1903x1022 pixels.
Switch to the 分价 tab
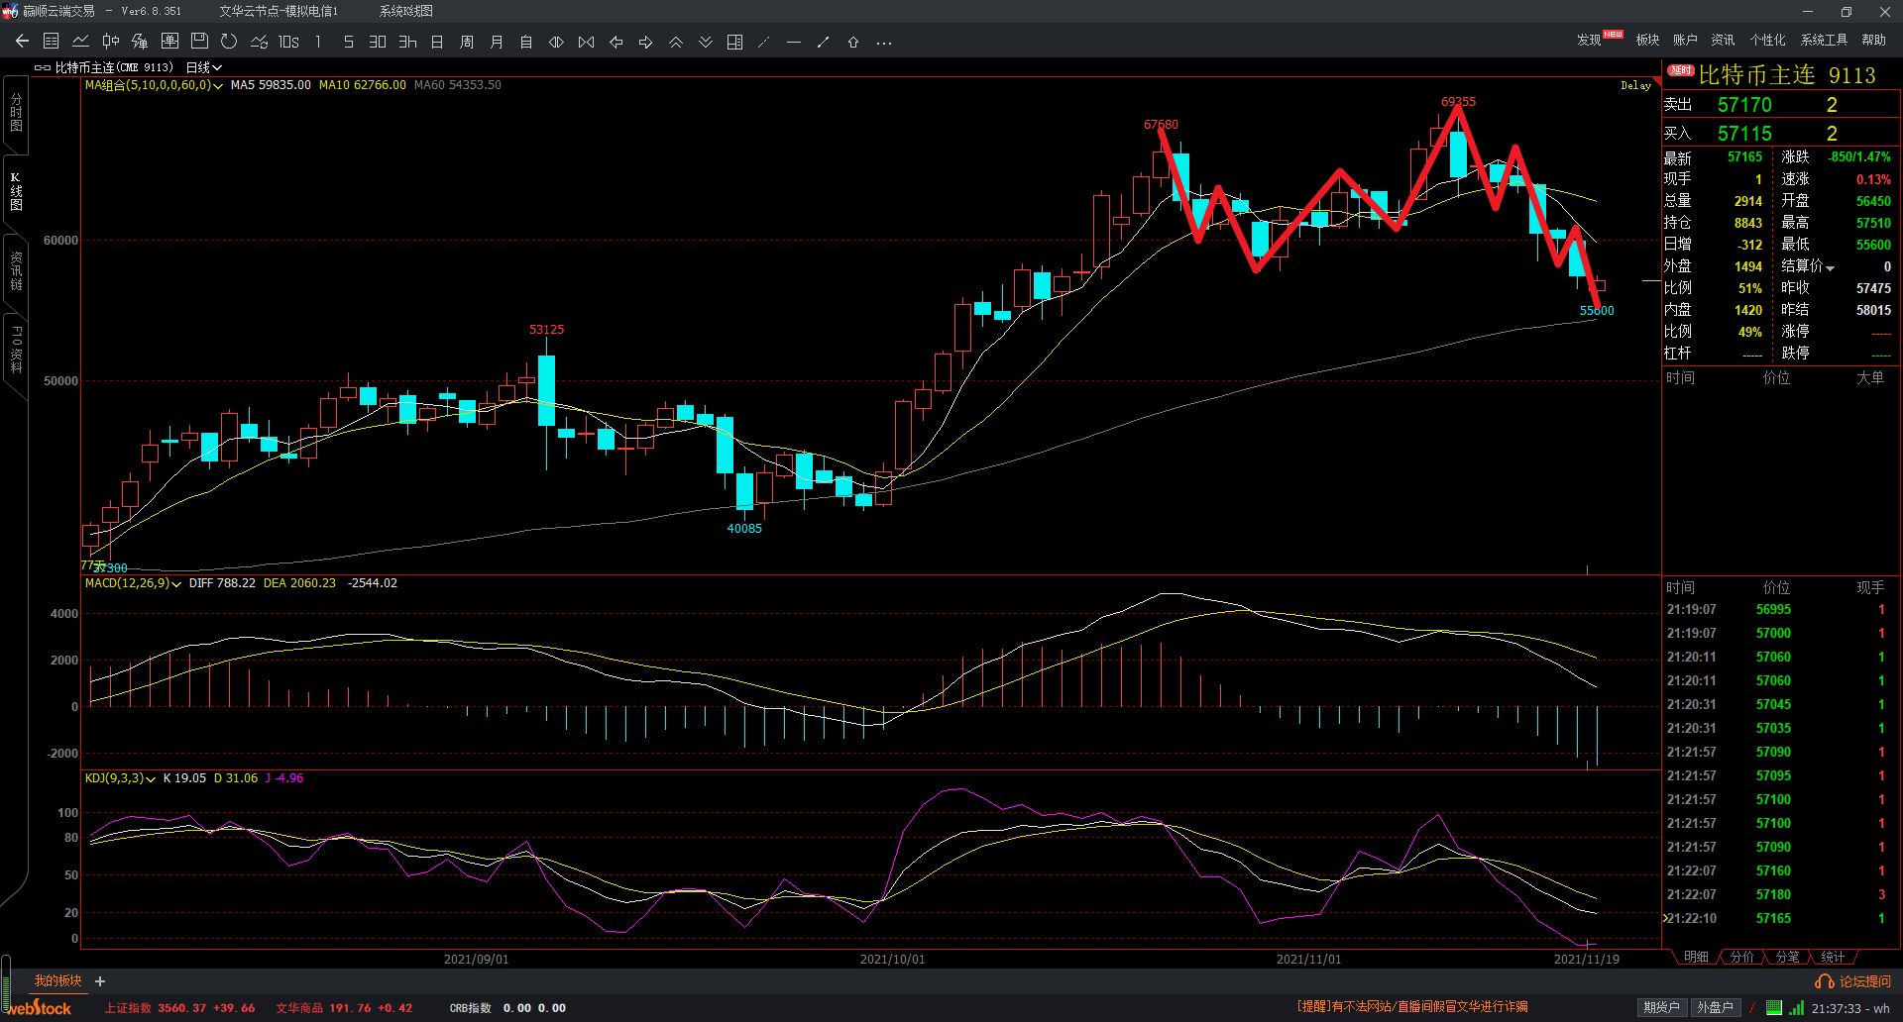pos(1741,957)
